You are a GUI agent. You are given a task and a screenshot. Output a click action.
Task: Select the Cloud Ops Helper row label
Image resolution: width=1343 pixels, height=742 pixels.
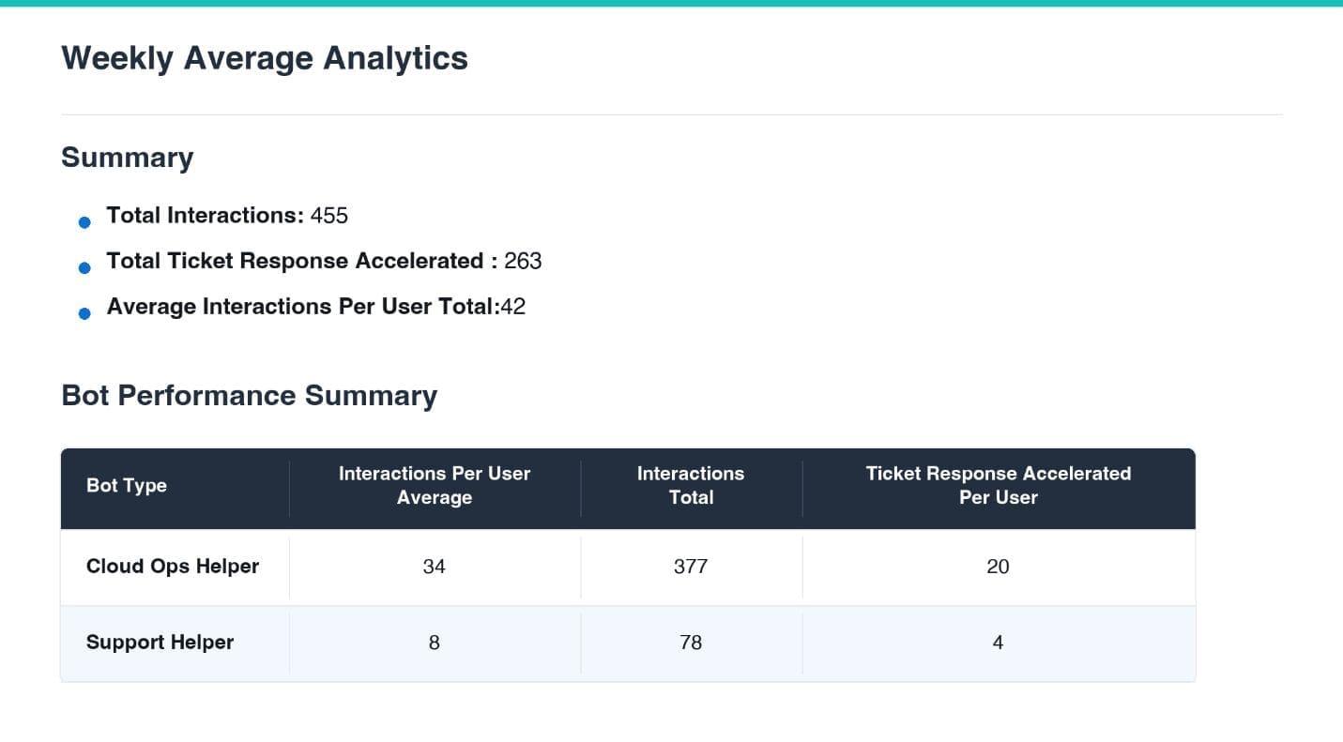coord(173,567)
